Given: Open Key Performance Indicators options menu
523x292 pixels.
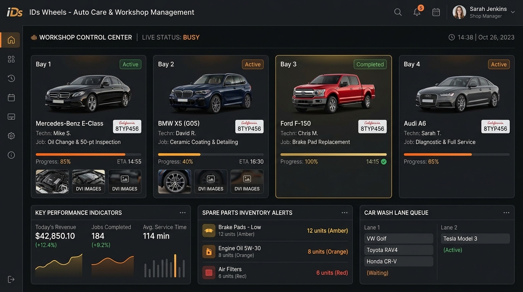Looking at the screenshot, I should click(182, 213).
